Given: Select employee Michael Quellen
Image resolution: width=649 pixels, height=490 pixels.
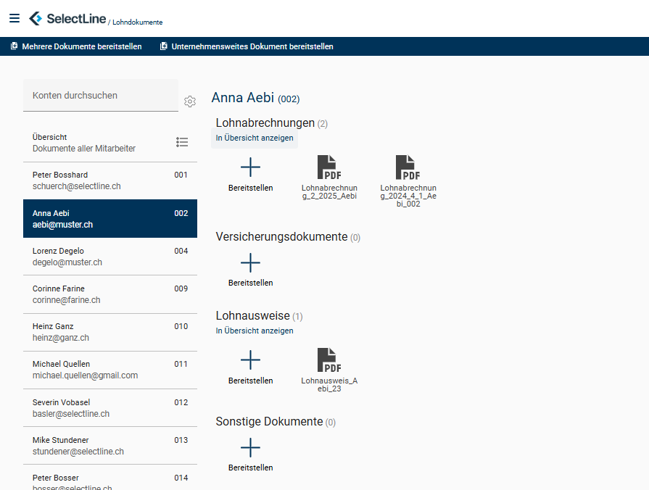Looking at the screenshot, I should pos(110,370).
